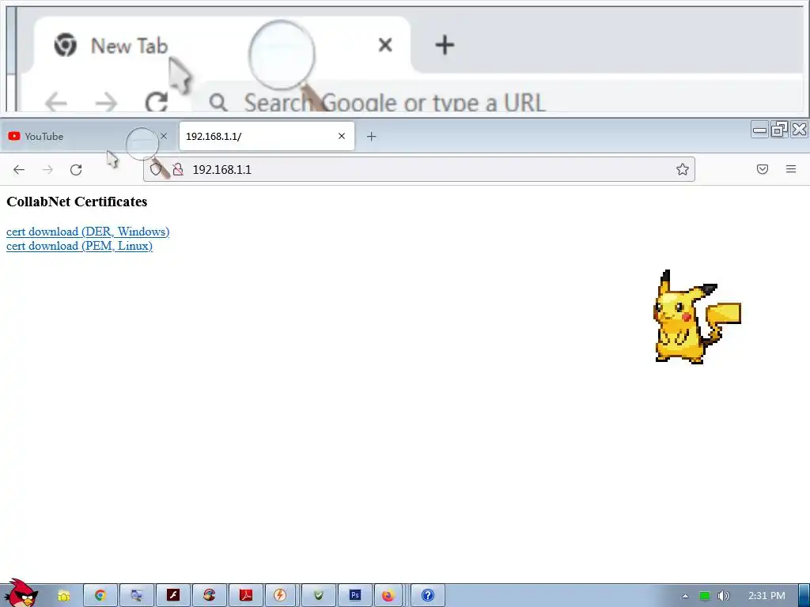
Task: Launch Adobe Reader from the taskbar
Action: point(246,596)
